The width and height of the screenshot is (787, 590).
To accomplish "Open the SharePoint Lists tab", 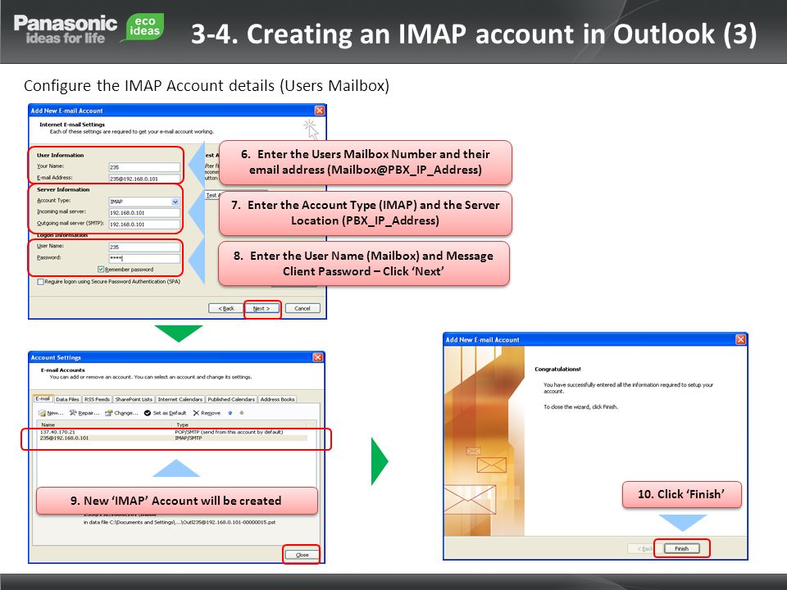I will 134,399.
